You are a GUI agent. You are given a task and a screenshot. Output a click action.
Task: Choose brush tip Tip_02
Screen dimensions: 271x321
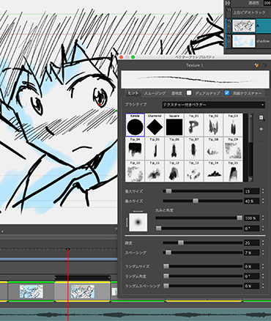[213, 125]
